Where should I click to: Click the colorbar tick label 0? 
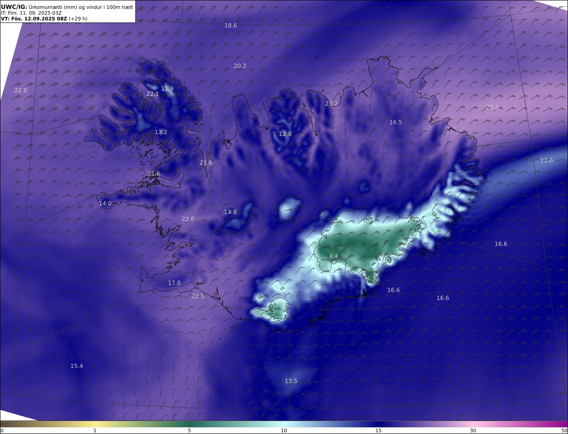pos(2,430)
